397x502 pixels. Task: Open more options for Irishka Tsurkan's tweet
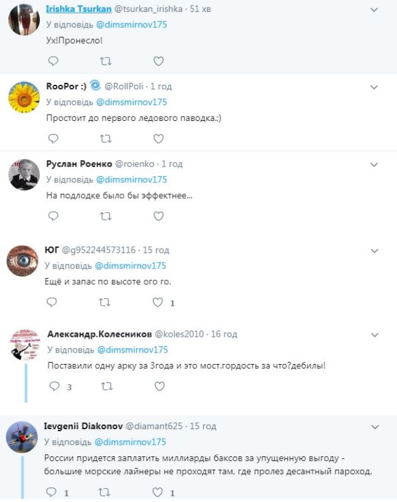(x=374, y=10)
